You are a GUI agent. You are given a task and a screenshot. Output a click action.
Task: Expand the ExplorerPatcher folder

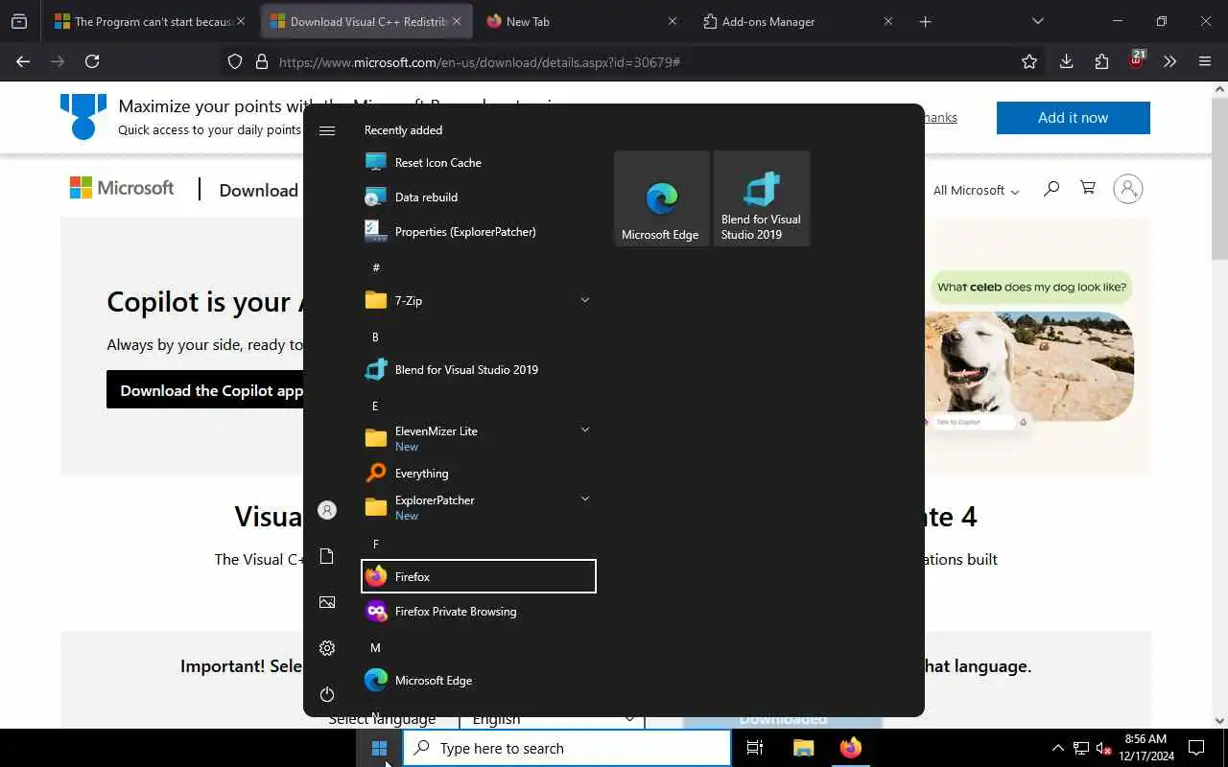tap(478, 507)
